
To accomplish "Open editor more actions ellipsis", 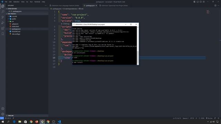I will click(x=218, y=6).
